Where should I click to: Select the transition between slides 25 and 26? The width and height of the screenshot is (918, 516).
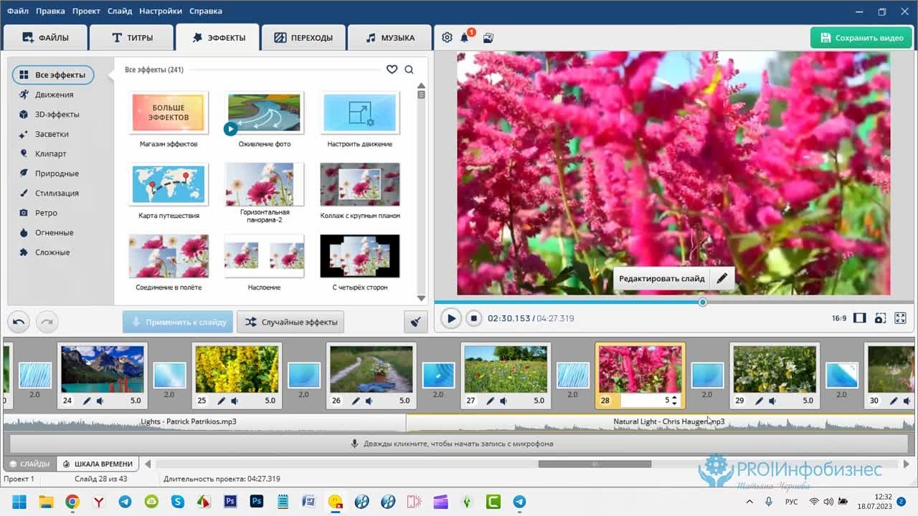click(x=304, y=376)
